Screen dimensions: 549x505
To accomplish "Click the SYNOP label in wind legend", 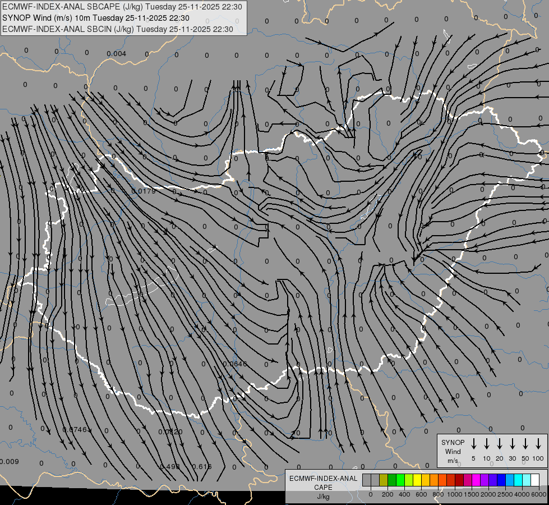I will point(453,442).
